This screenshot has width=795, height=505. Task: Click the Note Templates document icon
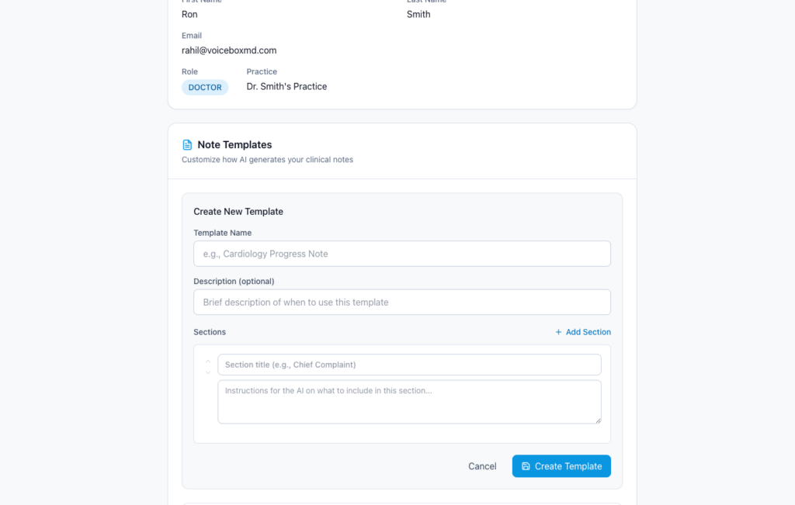click(x=187, y=145)
